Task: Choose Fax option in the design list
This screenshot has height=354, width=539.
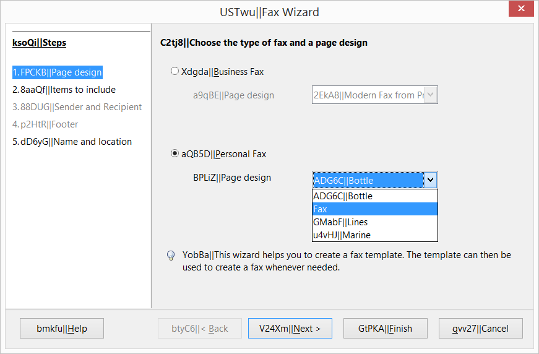Action: pyautogui.click(x=374, y=209)
